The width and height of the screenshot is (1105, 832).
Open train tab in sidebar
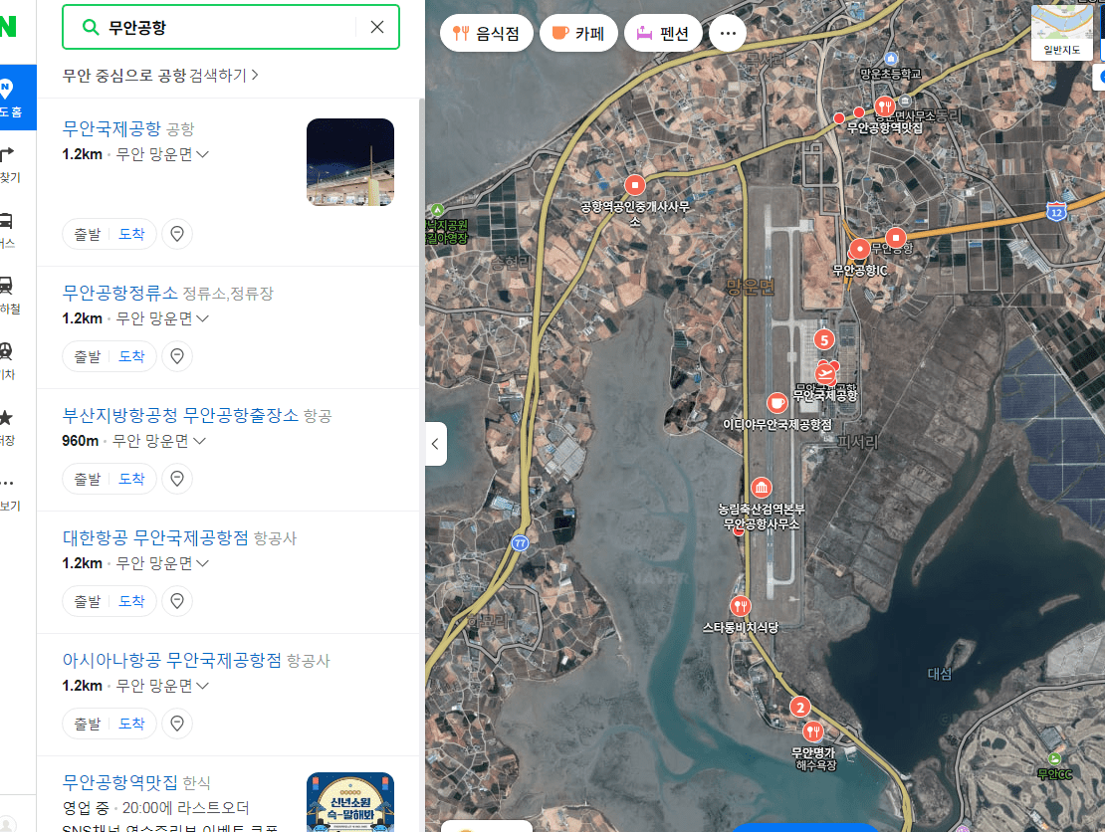[x=8, y=361]
